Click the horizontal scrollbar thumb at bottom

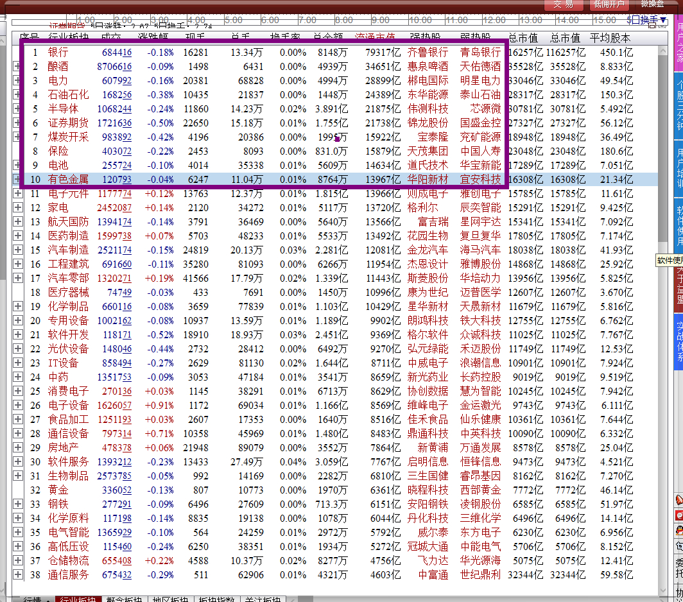[306, 599]
